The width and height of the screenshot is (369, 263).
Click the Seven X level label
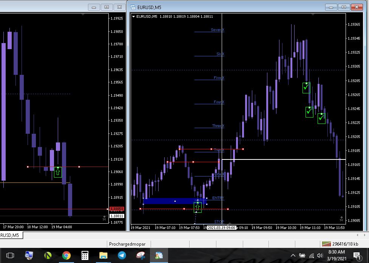point(218,30)
